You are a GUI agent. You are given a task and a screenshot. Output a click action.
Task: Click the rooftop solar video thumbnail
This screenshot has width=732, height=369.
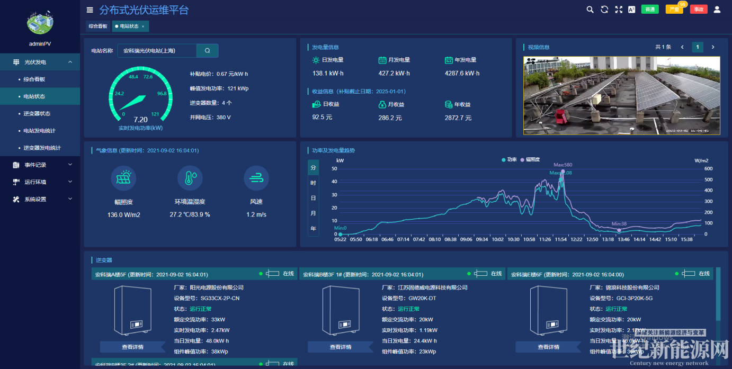622,95
